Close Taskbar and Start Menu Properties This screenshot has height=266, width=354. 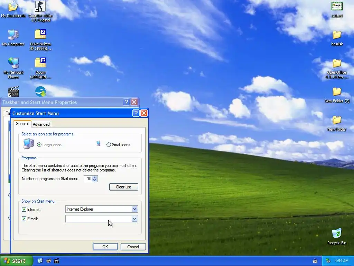pos(134,102)
